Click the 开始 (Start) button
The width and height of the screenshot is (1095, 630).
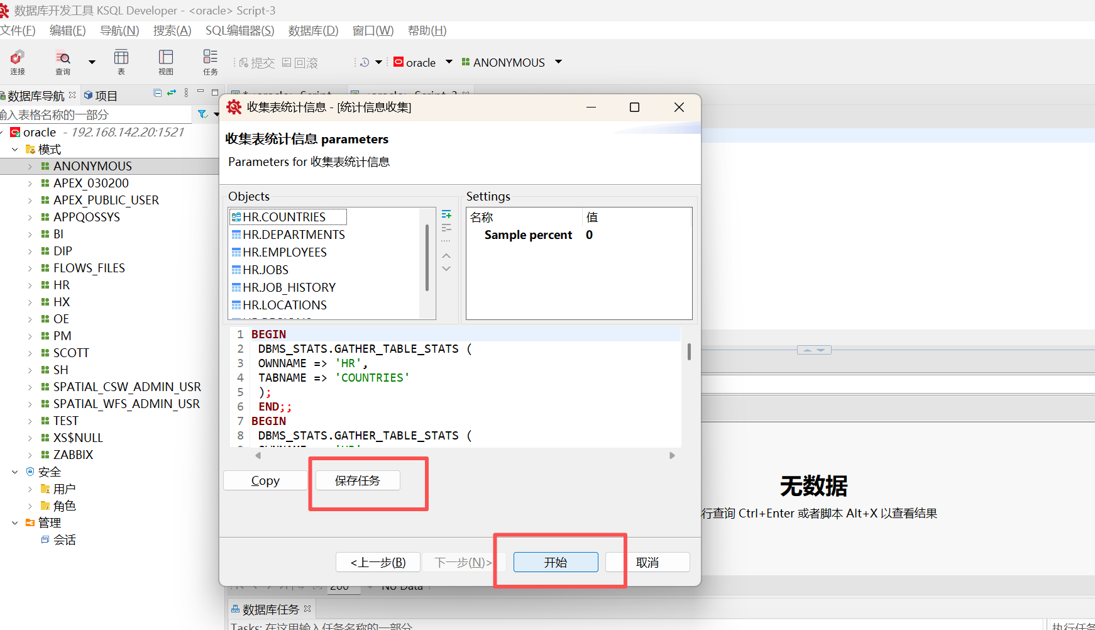[x=556, y=562]
